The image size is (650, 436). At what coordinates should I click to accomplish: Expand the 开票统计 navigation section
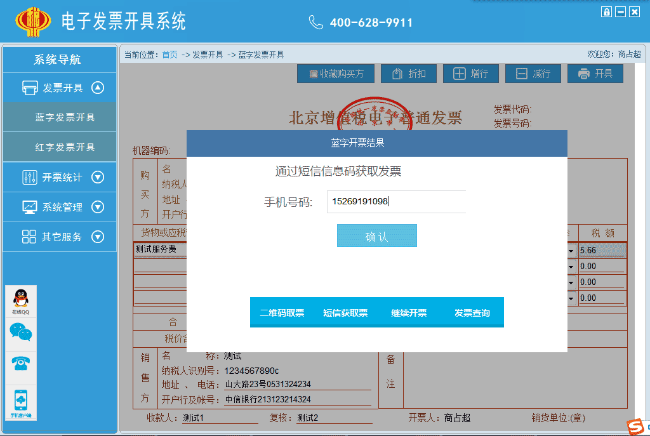97,177
